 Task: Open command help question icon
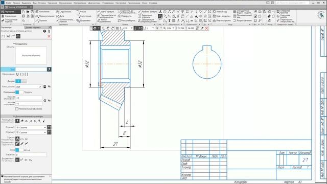pyautogui.click(x=44, y=31)
